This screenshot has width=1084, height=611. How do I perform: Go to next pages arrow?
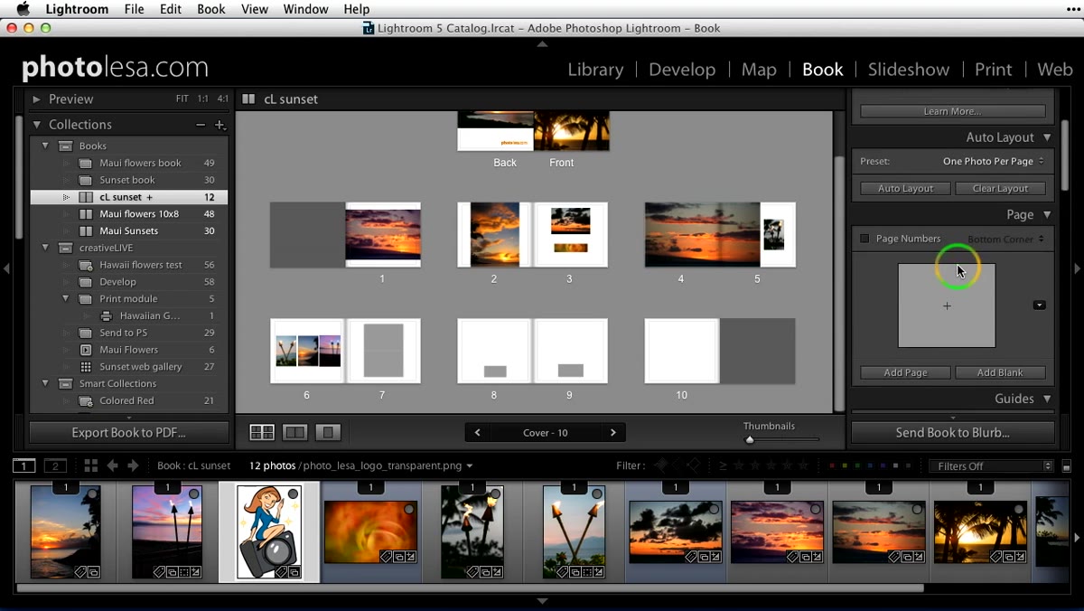[613, 433]
